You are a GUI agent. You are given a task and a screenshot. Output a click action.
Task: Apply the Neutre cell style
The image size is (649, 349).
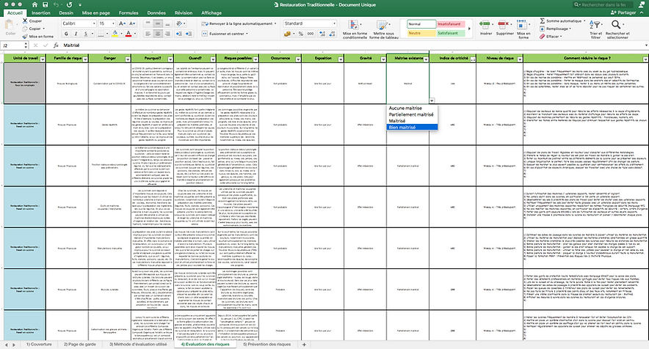coord(421,33)
